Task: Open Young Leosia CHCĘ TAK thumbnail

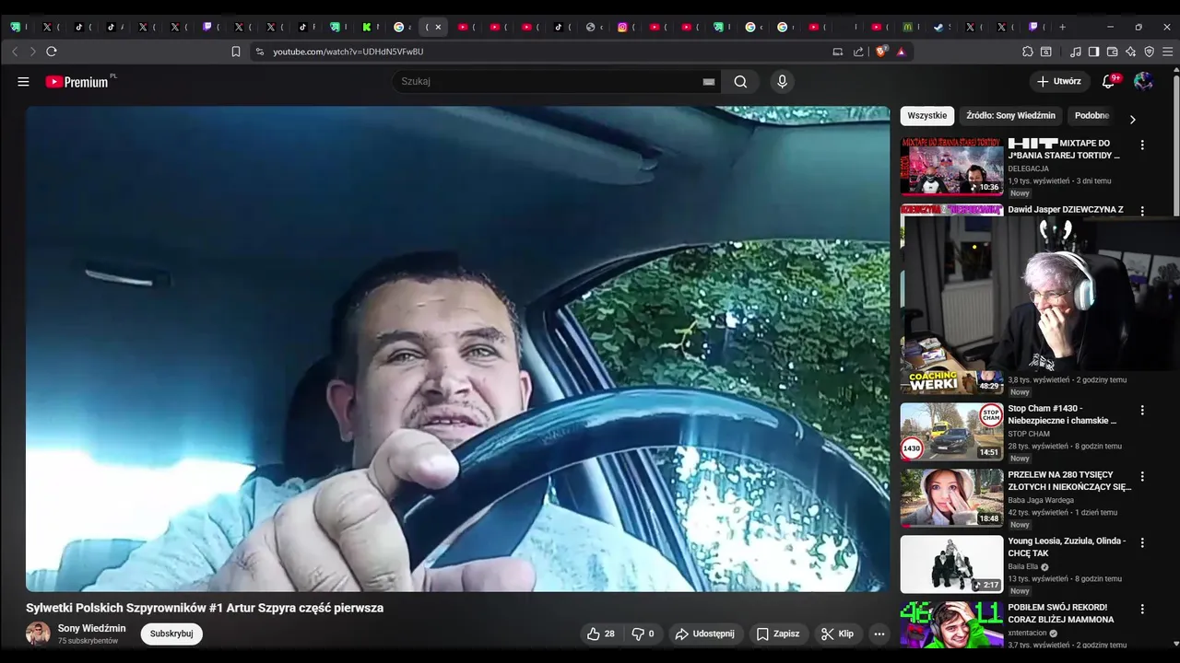Action: coord(951,564)
